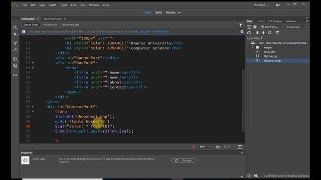Switch to the CSS Designer panel tab
Viewport: 321px width, 180px height.
275,21
